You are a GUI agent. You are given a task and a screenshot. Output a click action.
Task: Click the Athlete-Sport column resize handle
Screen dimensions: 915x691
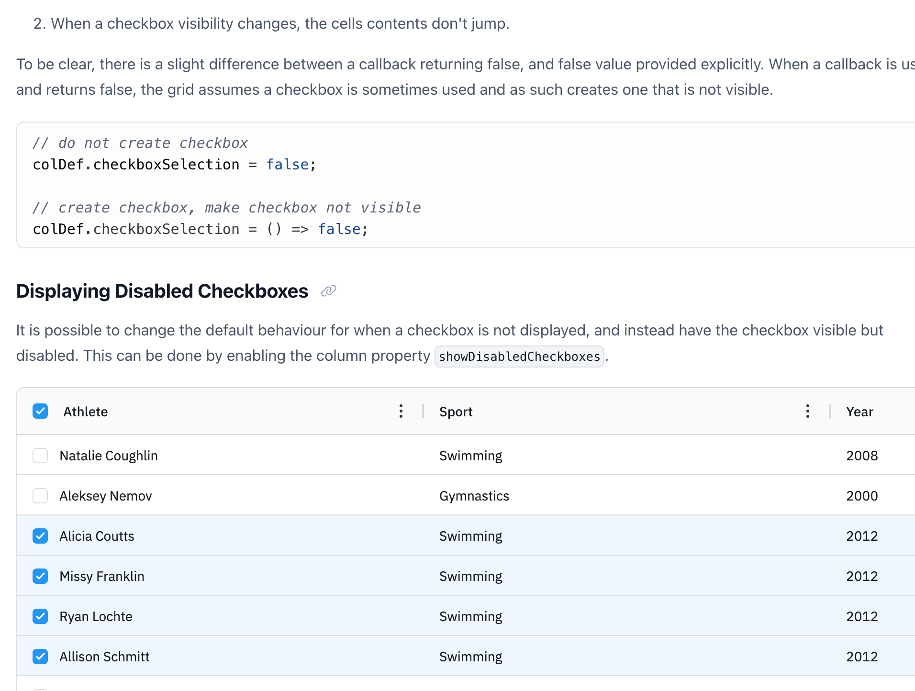coord(423,411)
